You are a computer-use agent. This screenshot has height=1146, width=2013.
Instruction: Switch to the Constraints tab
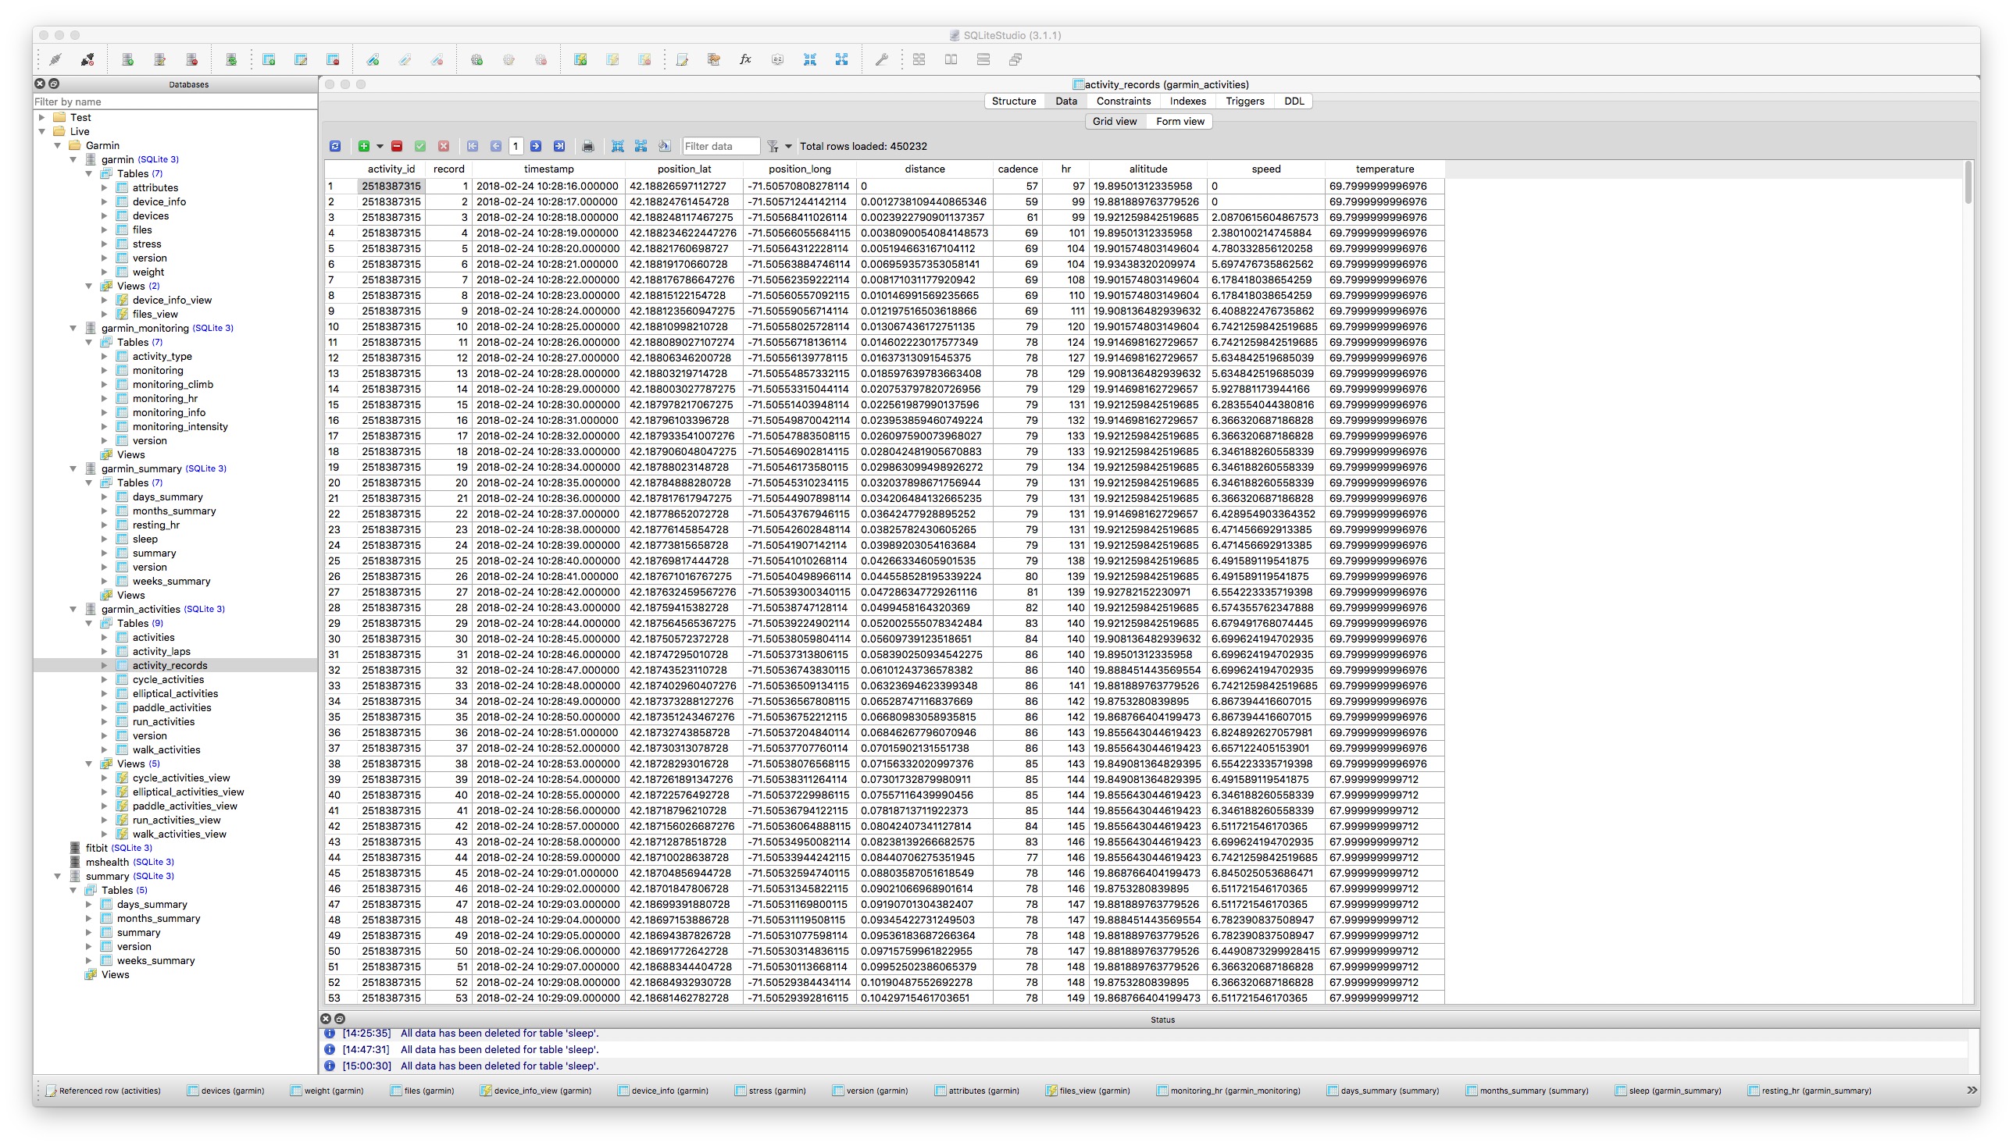point(1123,101)
